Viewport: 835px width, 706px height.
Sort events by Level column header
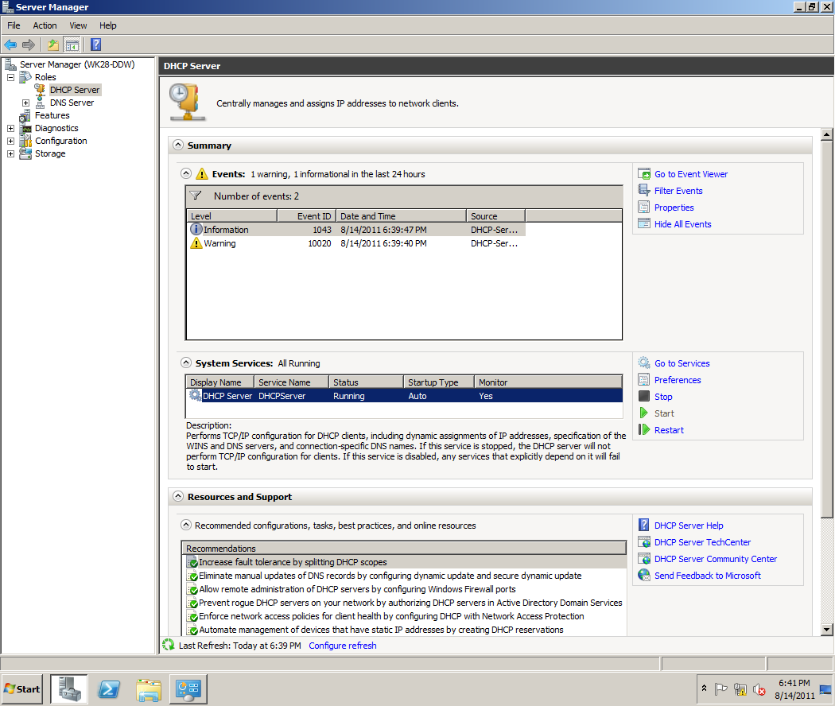[231, 215]
